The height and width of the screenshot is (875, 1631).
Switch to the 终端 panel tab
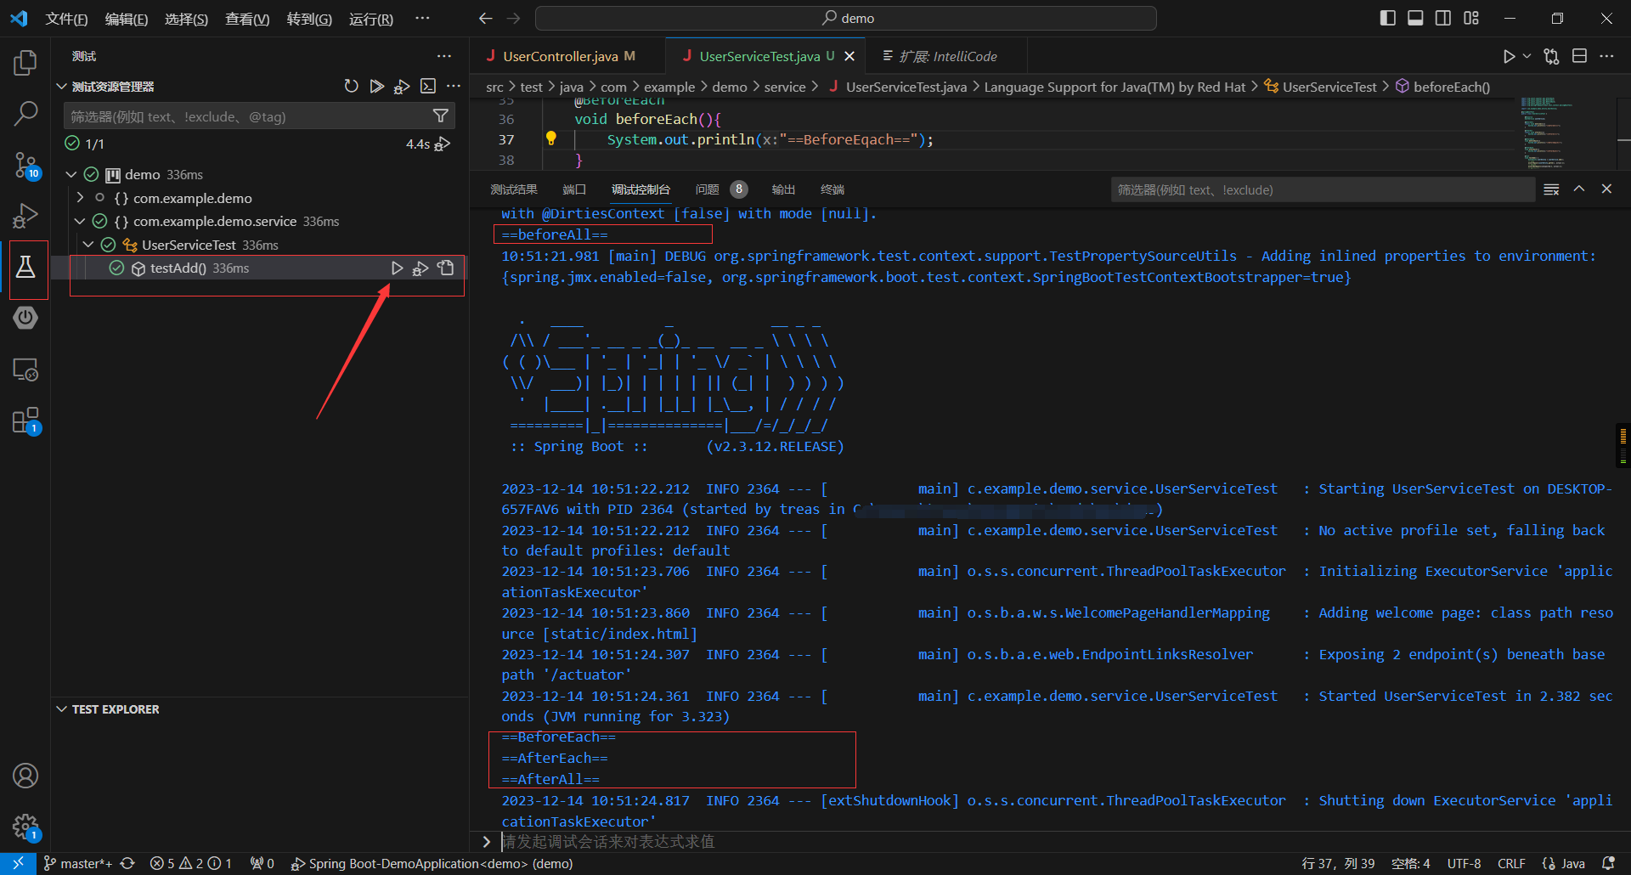[832, 189]
